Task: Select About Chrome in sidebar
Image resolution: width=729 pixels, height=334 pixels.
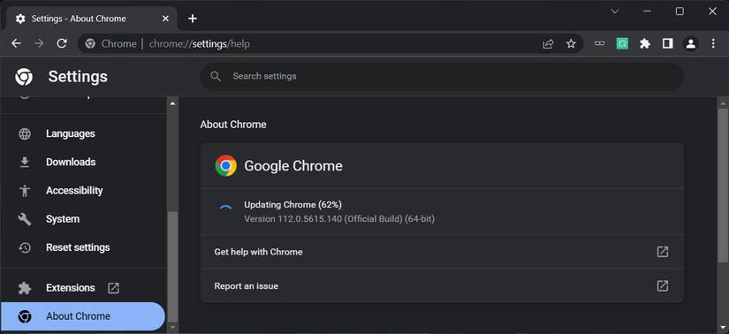Action: (83, 316)
